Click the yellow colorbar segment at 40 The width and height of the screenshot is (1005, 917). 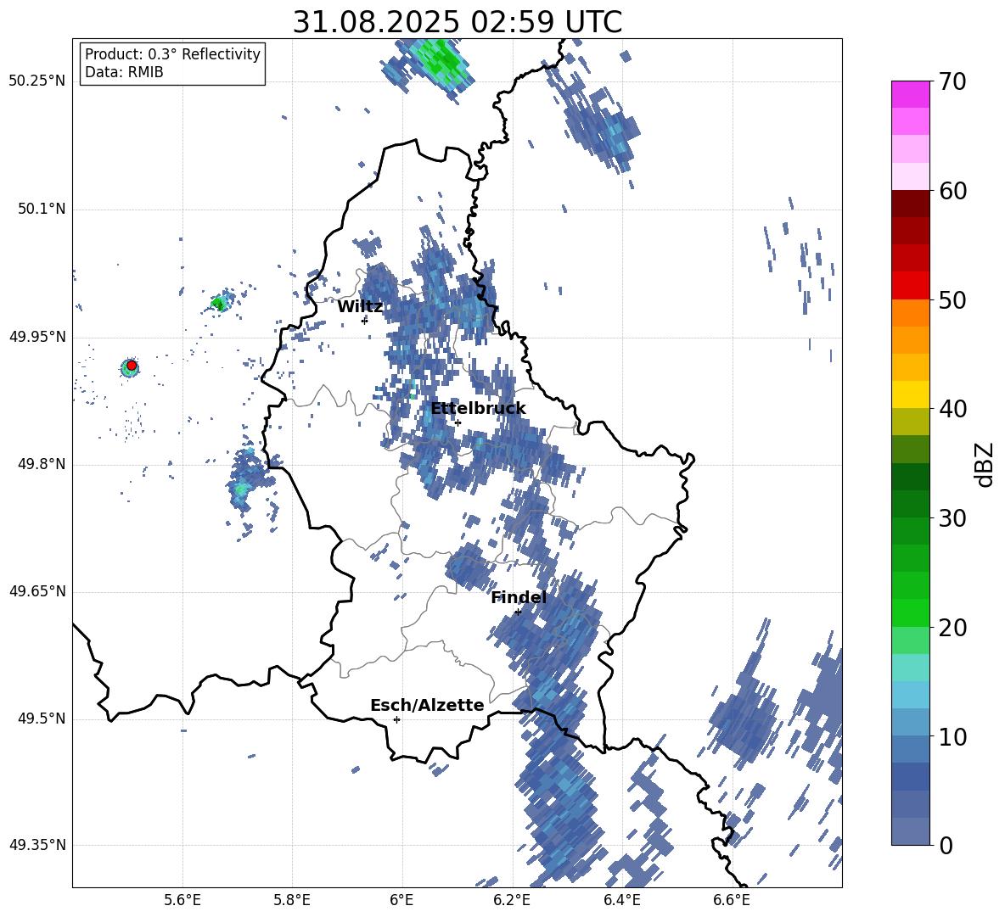(x=910, y=394)
